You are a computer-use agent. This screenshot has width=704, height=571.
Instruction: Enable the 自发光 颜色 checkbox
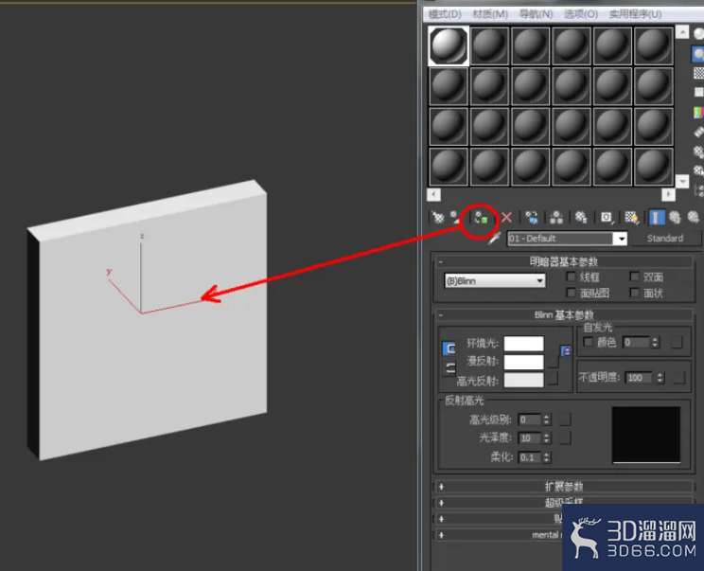point(588,343)
